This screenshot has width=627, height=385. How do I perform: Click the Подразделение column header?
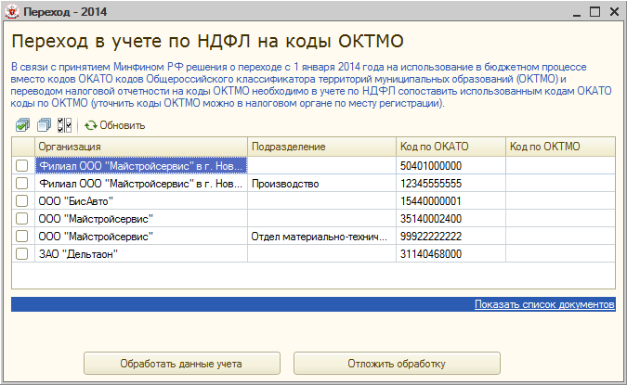click(320, 147)
